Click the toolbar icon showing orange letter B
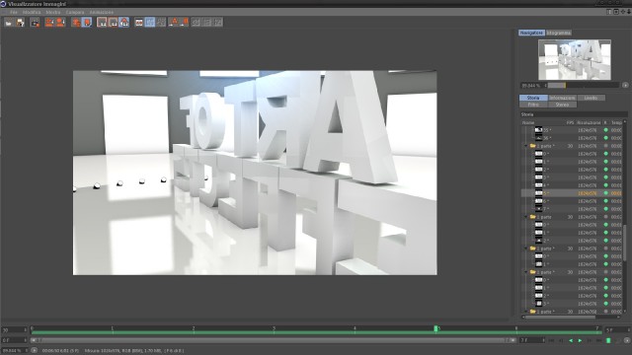Viewport: 632px width, 355px height. point(185,23)
